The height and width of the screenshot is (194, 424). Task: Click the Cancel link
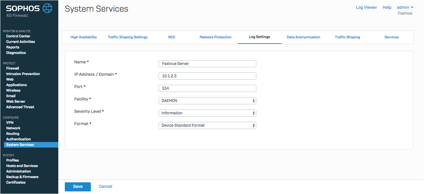click(x=106, y=187)
